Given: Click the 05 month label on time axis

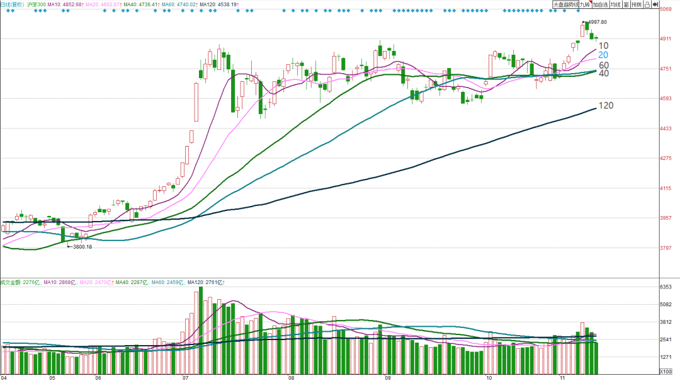Looking at the screenshot, I should pyautogui.click(x=52, y=377).
